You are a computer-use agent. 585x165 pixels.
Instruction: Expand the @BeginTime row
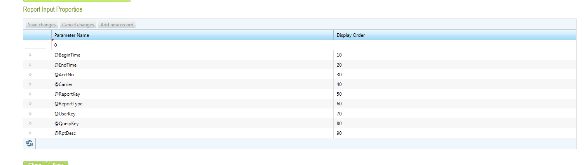click(x=31, y=55)
